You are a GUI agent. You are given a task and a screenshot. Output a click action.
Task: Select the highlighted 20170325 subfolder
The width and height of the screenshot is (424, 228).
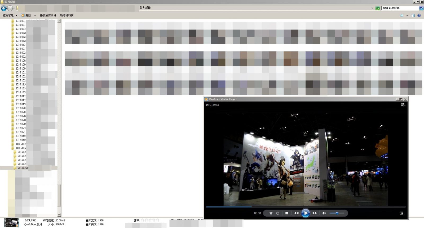[21, 168]
